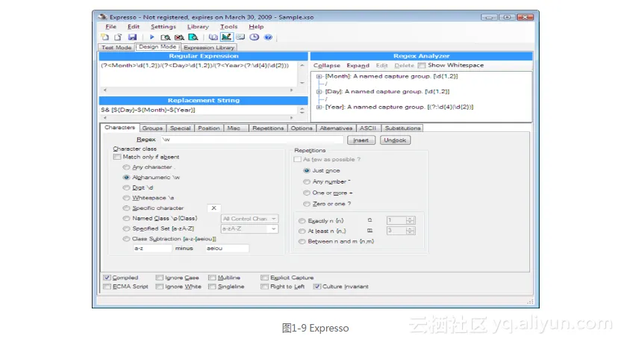Viewport: 621px width, 342px height.
Task: Click the Expresso app icon in title bar
Action: point(102,17)
